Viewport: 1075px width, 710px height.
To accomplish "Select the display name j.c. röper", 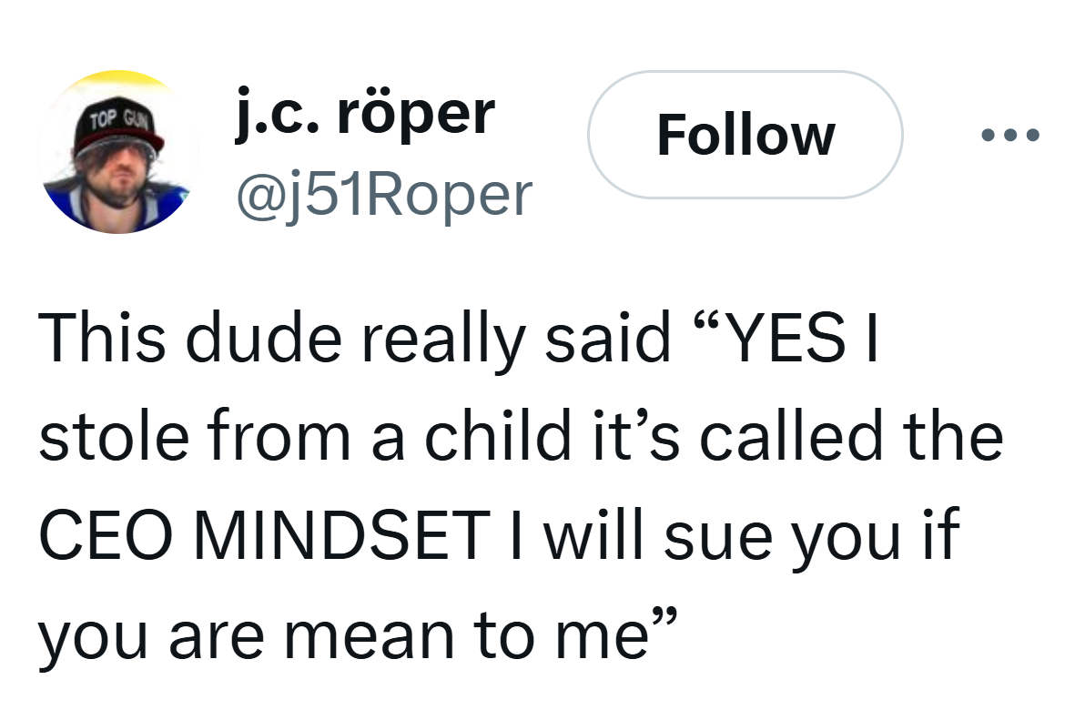I will [364, 113].
